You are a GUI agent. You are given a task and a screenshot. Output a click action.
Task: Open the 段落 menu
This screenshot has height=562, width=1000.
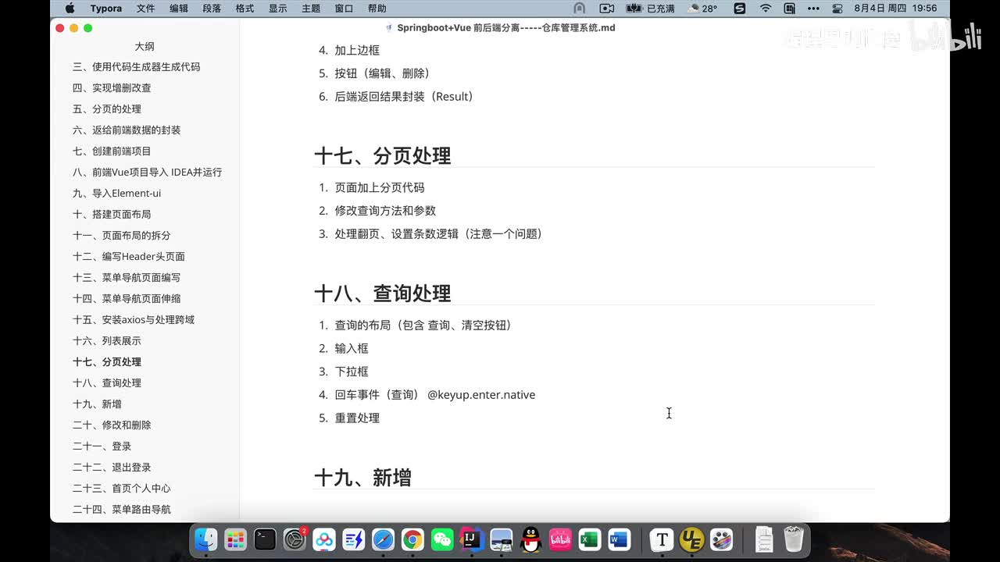(x=212, y=9)
